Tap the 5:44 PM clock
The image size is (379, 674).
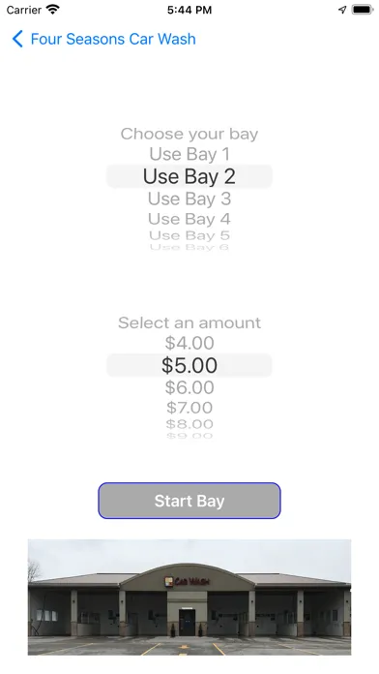coord(189,10)
